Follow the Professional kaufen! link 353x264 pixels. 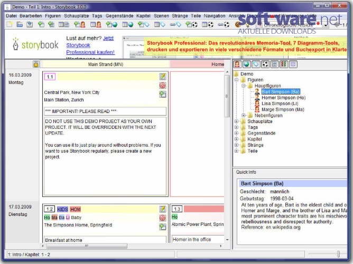[x=90, y=52]
